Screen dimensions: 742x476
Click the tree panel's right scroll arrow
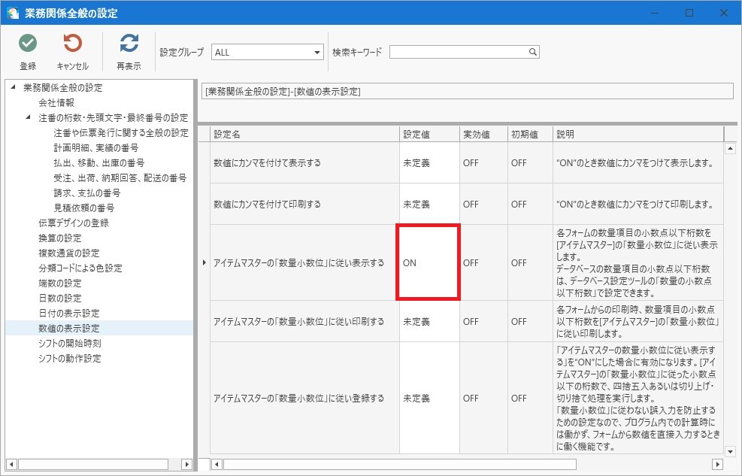[186, 464]
